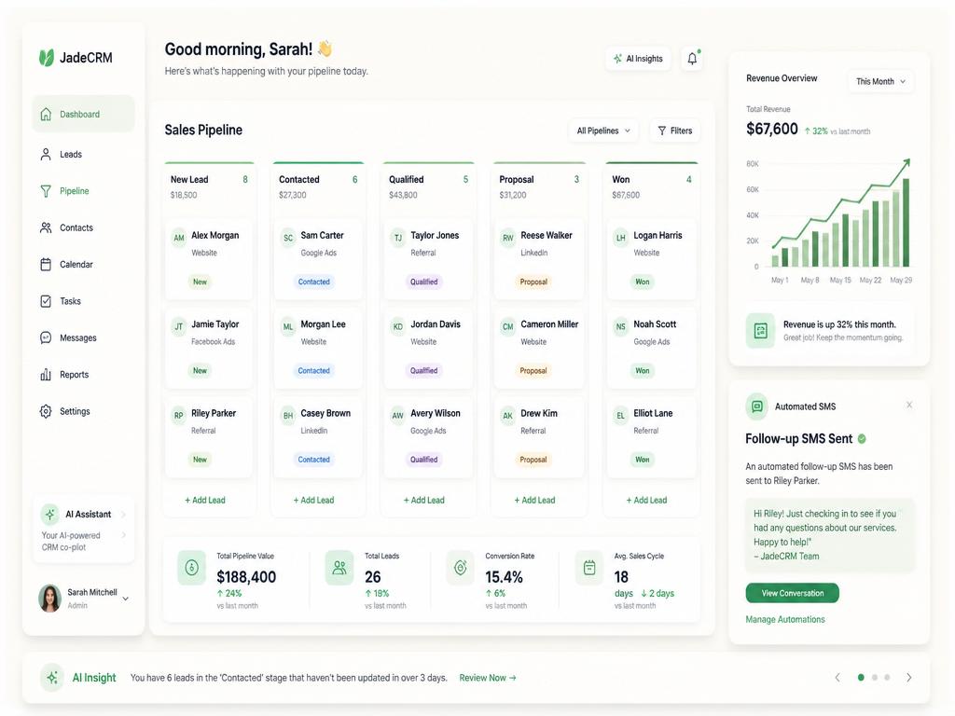
Task: Click the Tasks checkmark icon
Action: tap(46, 301)
